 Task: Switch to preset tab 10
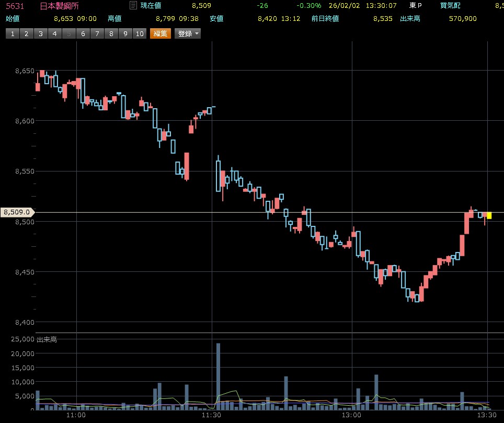(139, 34)
